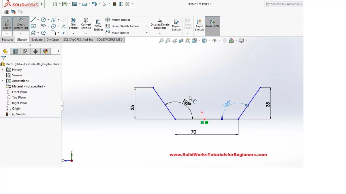Toggle the Rapid Sketch mode
Viewport: 346px width, 194px height.
[x=199, y=25]
